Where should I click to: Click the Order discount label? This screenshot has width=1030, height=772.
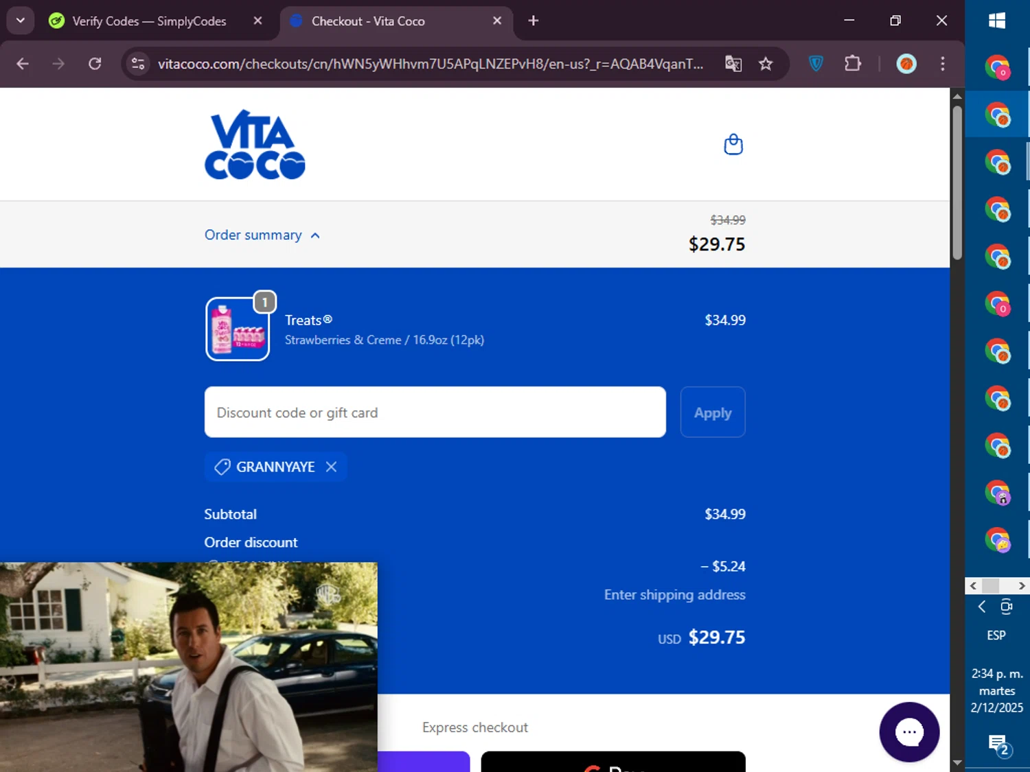(x=251, y=542)
